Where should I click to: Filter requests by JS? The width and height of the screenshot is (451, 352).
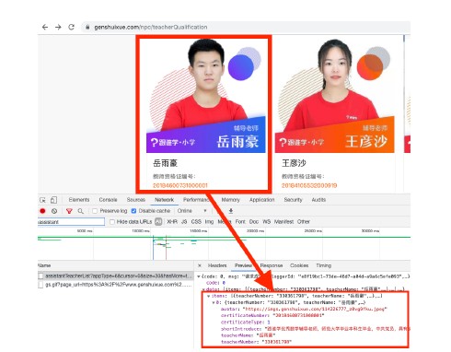pyautogui.click(x=184, y=221)
